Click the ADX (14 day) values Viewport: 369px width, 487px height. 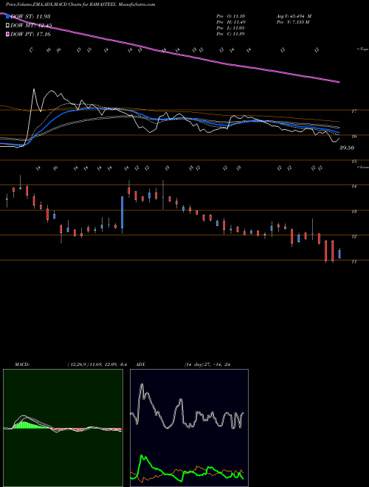207,365
